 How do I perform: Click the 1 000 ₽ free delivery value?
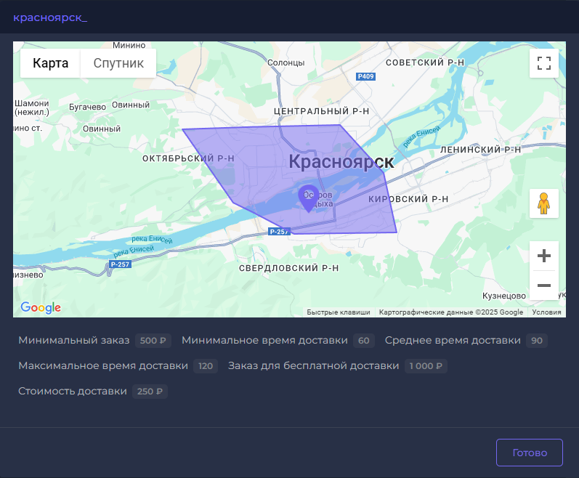click(x=426, y=366)
